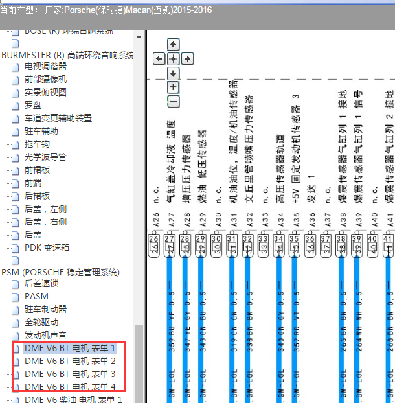Viewport: 395px width, 403px height.
Task: Pan the wiring diagram left with the left arrow
Action: pos(159,59)
